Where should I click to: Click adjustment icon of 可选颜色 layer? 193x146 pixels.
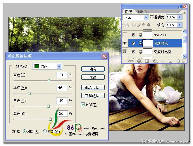tap(133, 43)
